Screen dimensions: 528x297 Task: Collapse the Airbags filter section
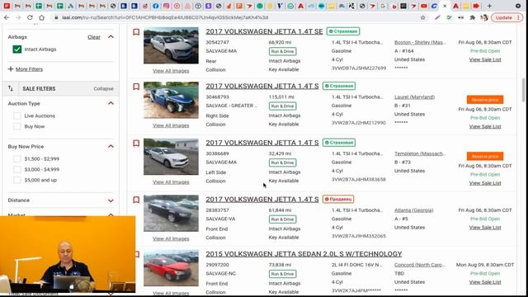[111, 36]
